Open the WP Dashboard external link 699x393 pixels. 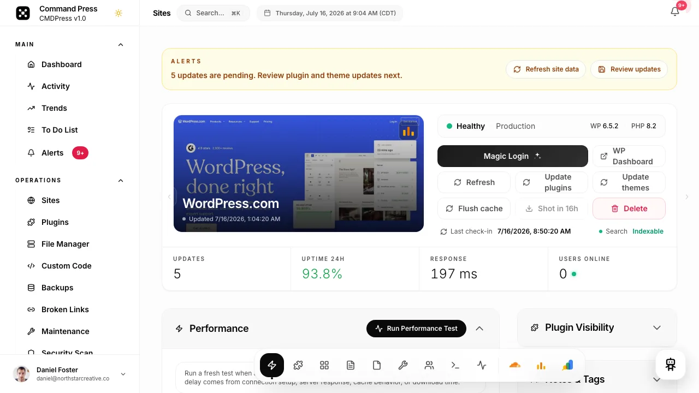click(x=629, y=156)
